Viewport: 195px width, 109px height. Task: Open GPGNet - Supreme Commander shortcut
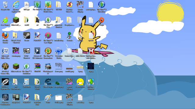coord(5,82)
